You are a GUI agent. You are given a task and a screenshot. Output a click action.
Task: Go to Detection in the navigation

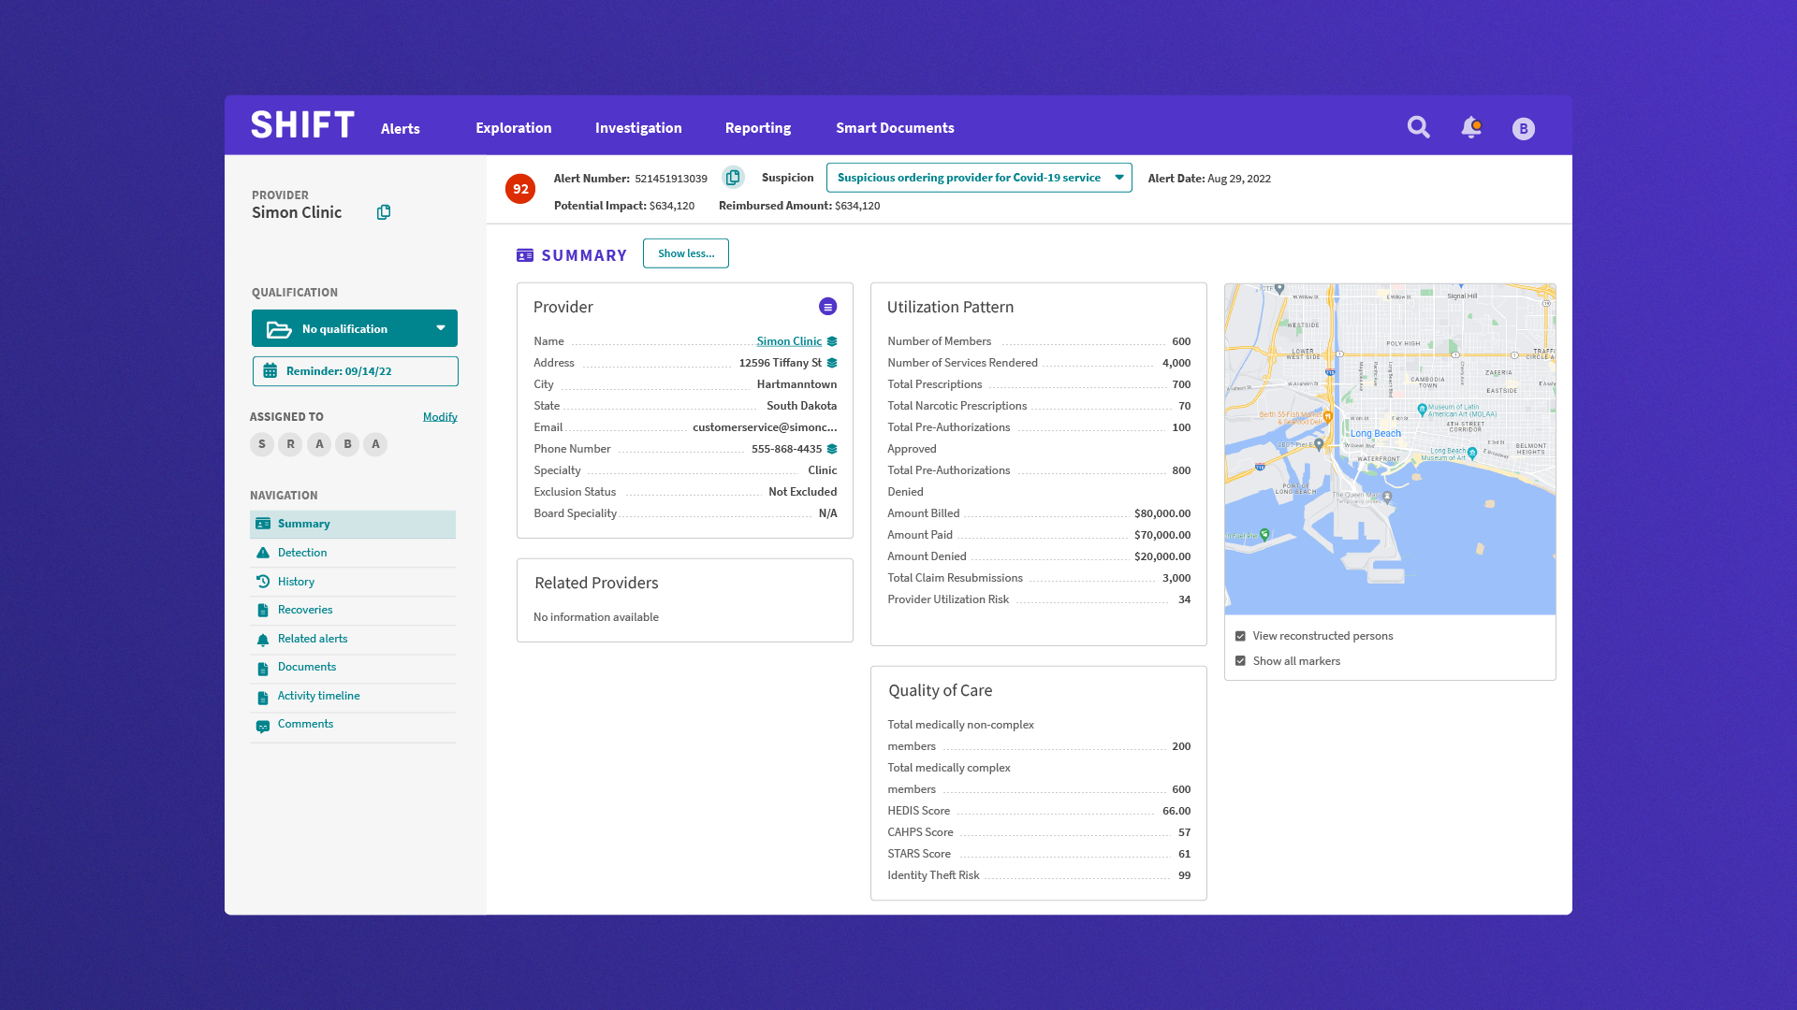[x=302, y=553]
